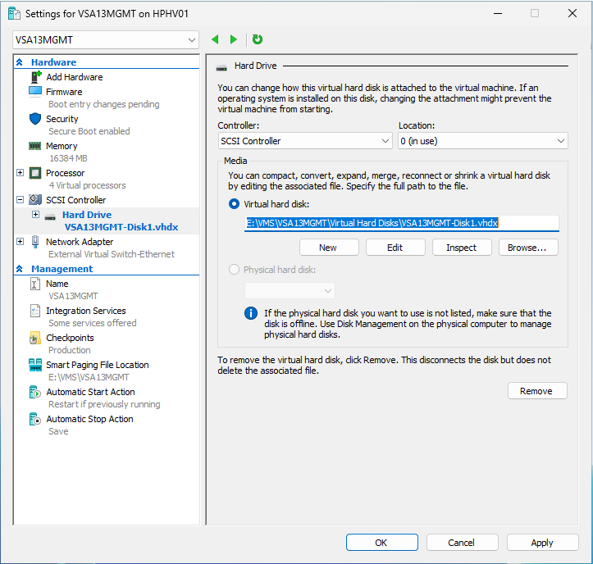Open the Controller dropdown
Viewport: 593px width, 564px height.
click(x=305, y=141)
